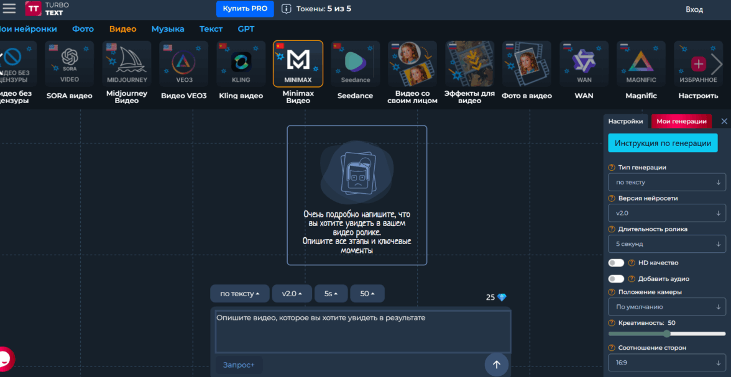Image resolution: width=731 pixels, height=377 pixels.
Task: Open Настройки panel tab
Action: click(625, 121)
